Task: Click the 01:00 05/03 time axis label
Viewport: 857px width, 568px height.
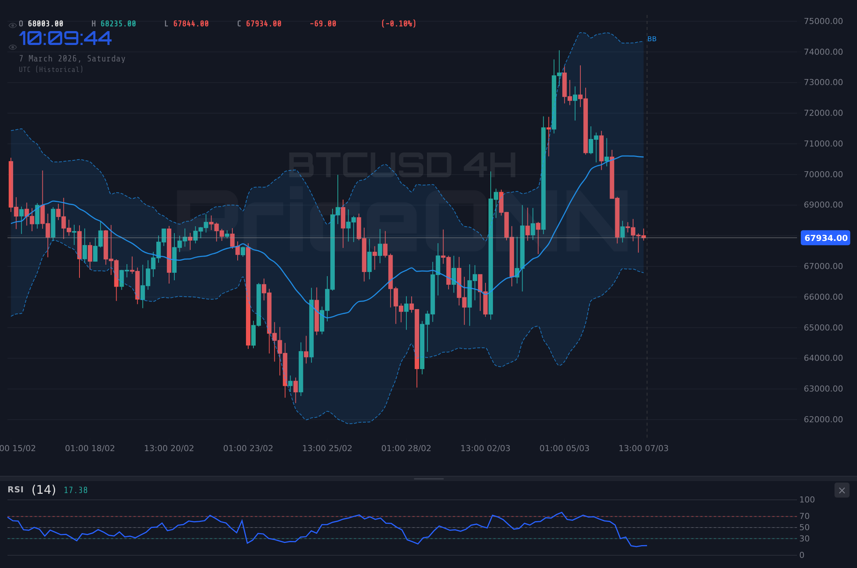Action: point(565,448)
